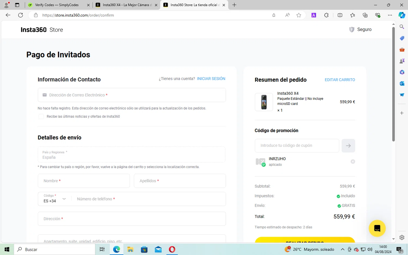The height and width of the screenshot is (255, 408).
Task: Open the Extensions puzzle icon
Action: tap(326, 15)
